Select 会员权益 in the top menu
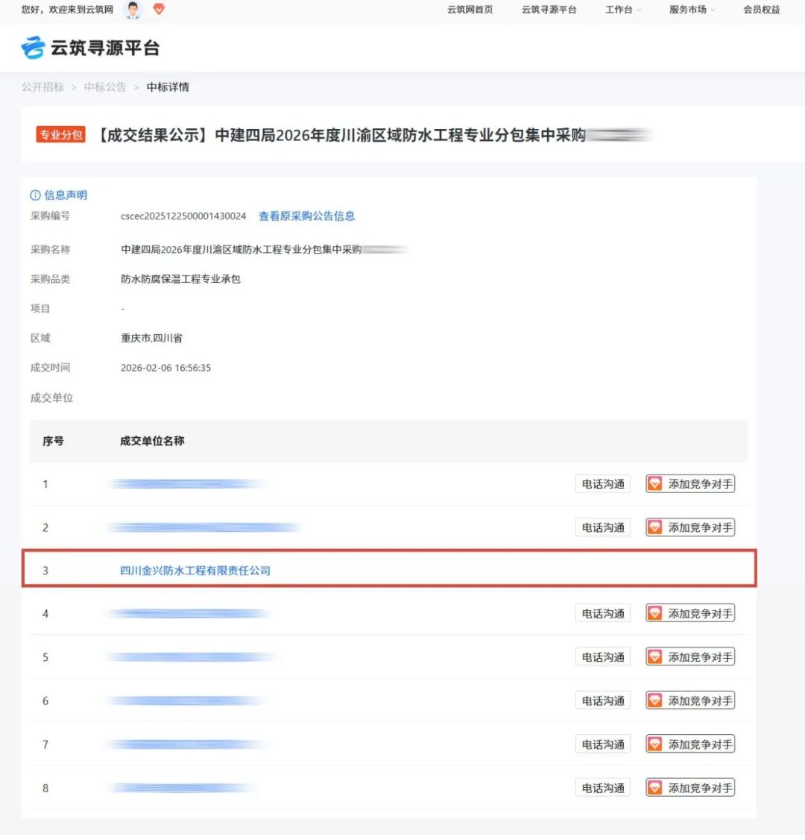The image size is (805, 840). (761, 10)
